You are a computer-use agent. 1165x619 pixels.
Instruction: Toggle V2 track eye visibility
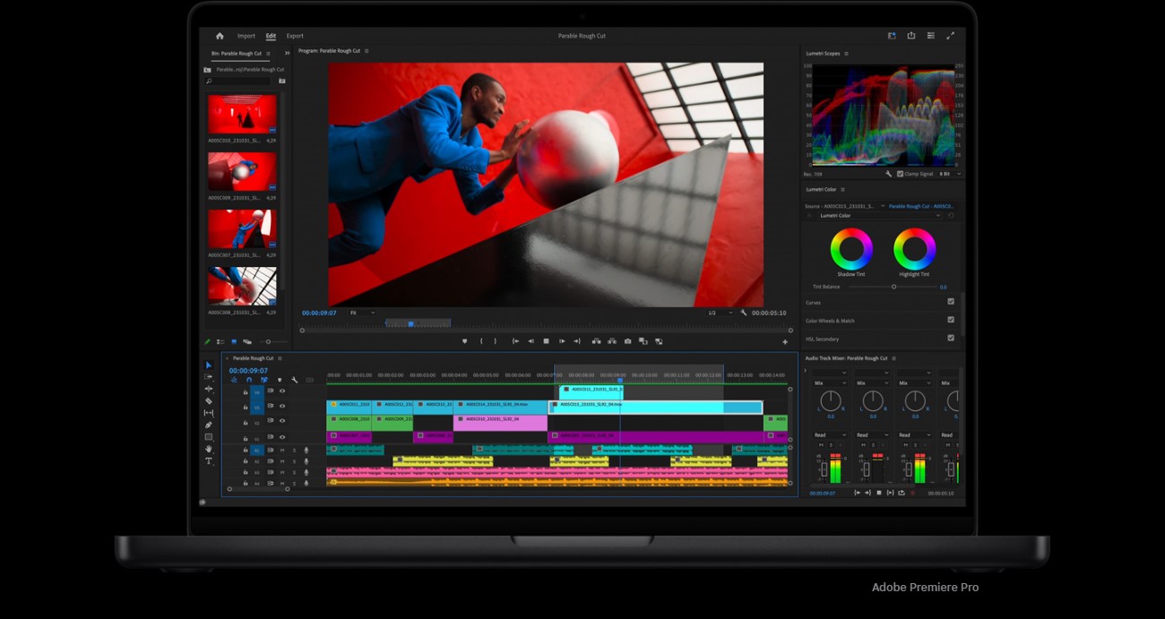[282, 422]
